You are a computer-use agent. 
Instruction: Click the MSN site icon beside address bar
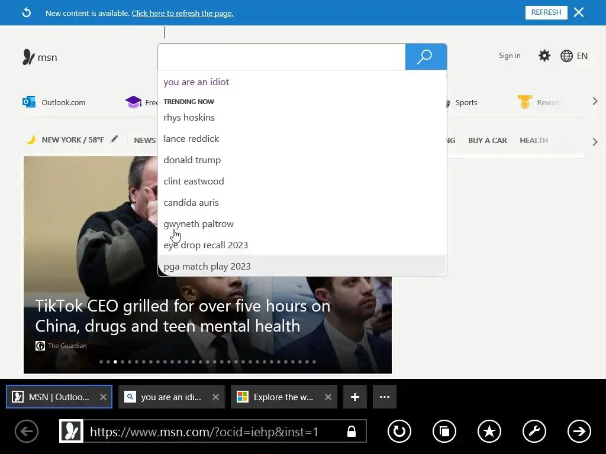click(71, 431)
